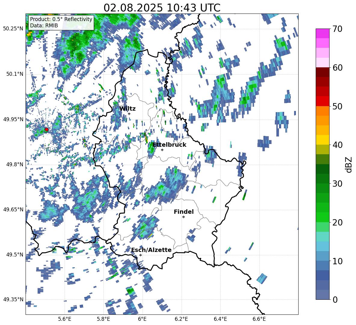Screen dimensions: 356x325
Task: Click the 6°E longitude label
Action: click(x=142, y=319)
